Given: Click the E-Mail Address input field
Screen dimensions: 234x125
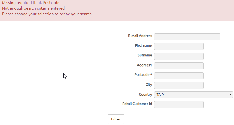Looking at the screenshot, I should pos(187,37).
